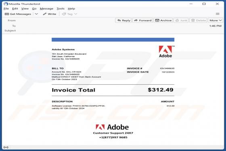
Task: Compose a new email with Write
Action: tap(50, 14)
